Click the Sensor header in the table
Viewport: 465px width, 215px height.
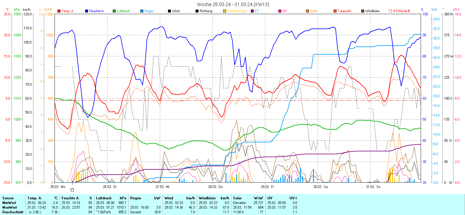pos(8,198)
